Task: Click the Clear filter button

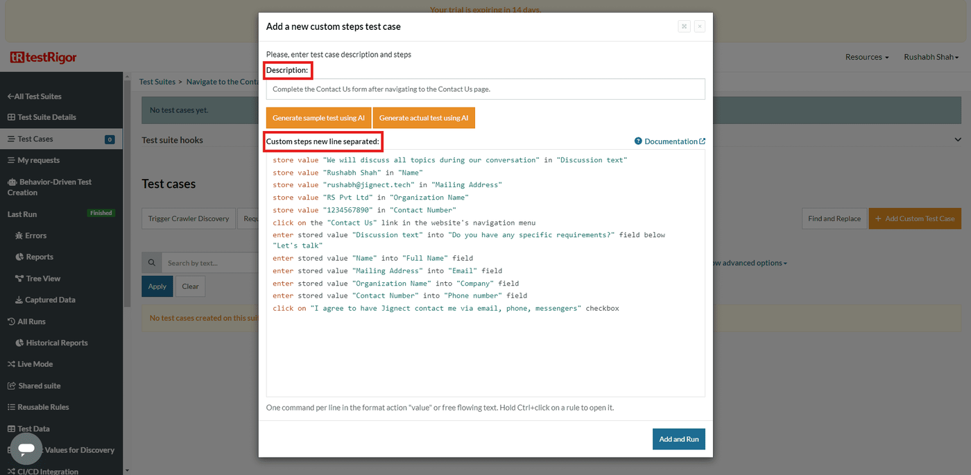Action: tap(190, 286)
